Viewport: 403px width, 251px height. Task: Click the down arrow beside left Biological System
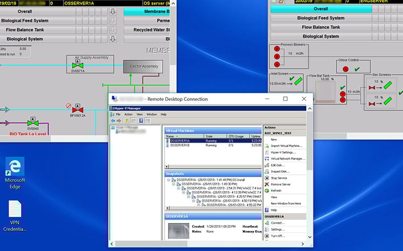tap(113, 39)
